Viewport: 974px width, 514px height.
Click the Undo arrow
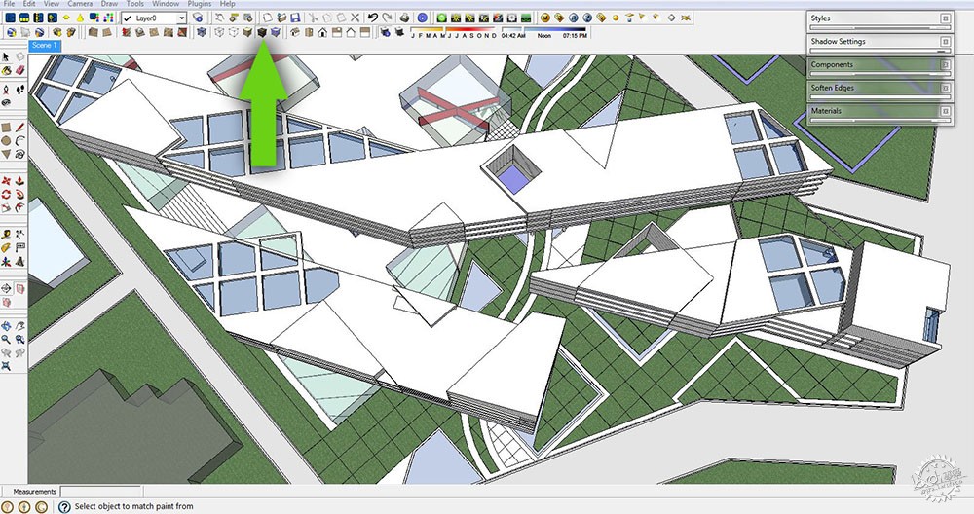(x=373, y=18)
